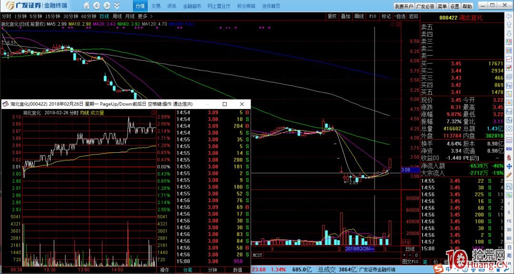The width and height of the screenshot is (514, 274).
Task: Open the 菜单 menu button
Action: click(x=442, y=6)
